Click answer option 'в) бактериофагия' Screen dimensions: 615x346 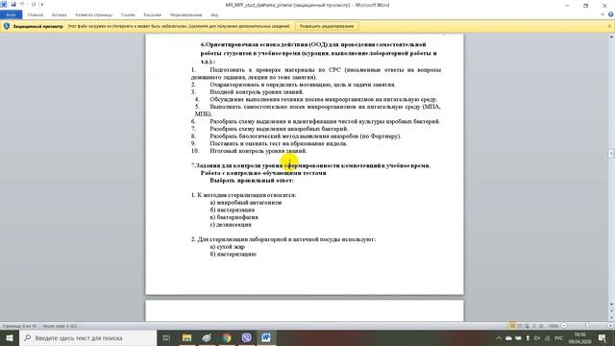click(x=234, y=217)
